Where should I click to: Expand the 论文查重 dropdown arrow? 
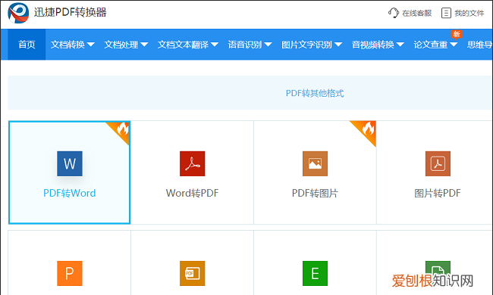(454, 45)
